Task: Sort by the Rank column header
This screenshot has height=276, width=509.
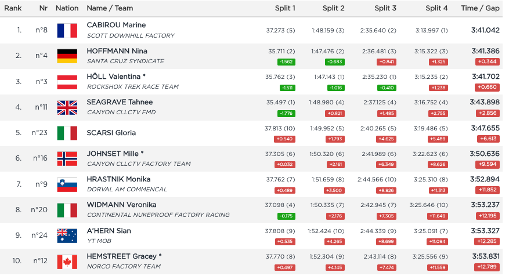Action: tap(13, 8)
